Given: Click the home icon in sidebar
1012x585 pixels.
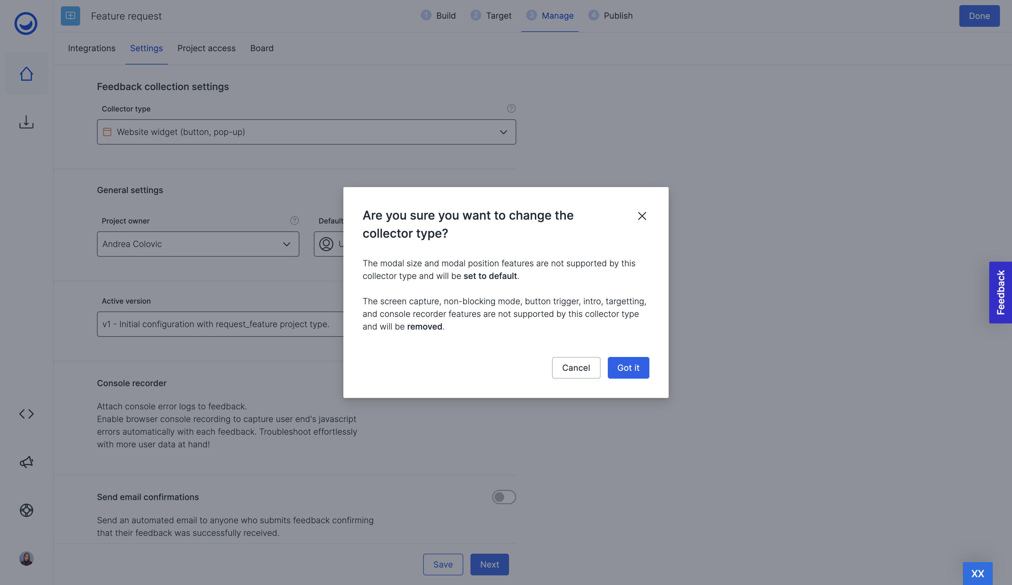Looking at the screenshot, I should 26,74.
